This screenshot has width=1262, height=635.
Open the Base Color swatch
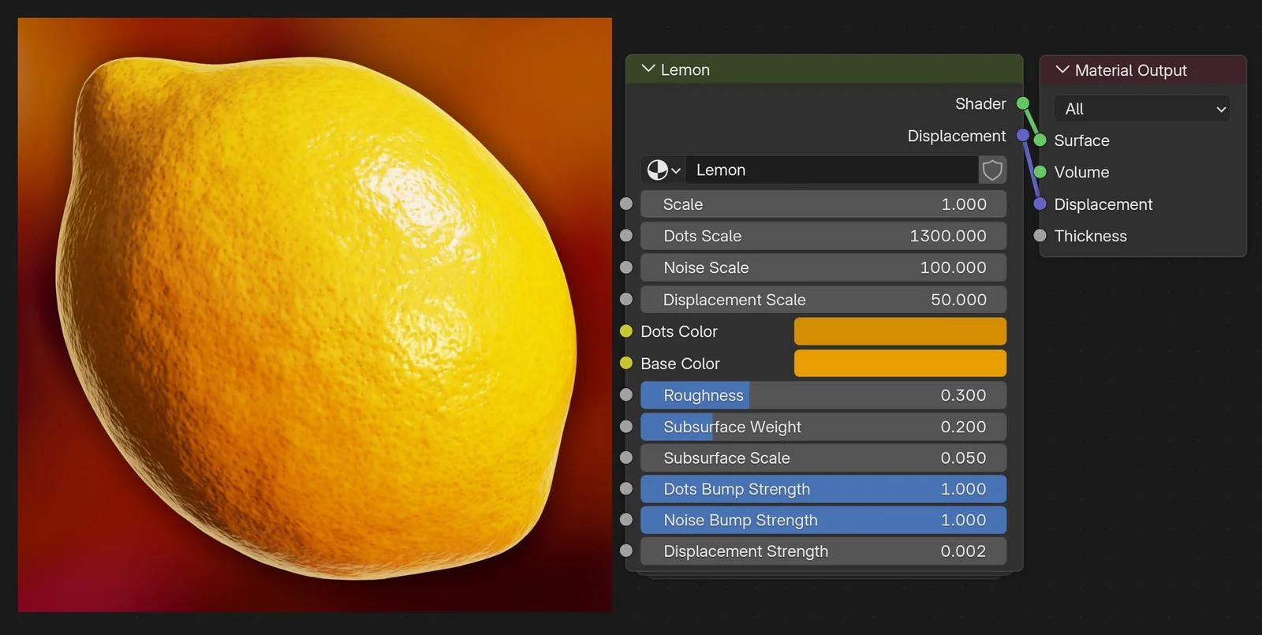click(900, 364)
